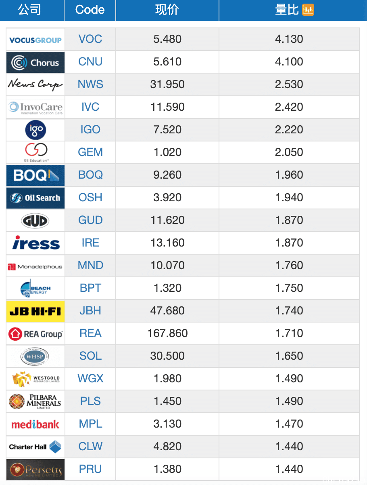Select the Chorus logo thumbnail

pyautogui.click(x=35, y=62)
